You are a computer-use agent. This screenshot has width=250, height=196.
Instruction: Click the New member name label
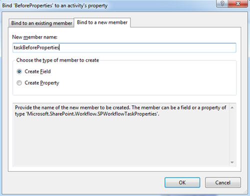[34, 37]
